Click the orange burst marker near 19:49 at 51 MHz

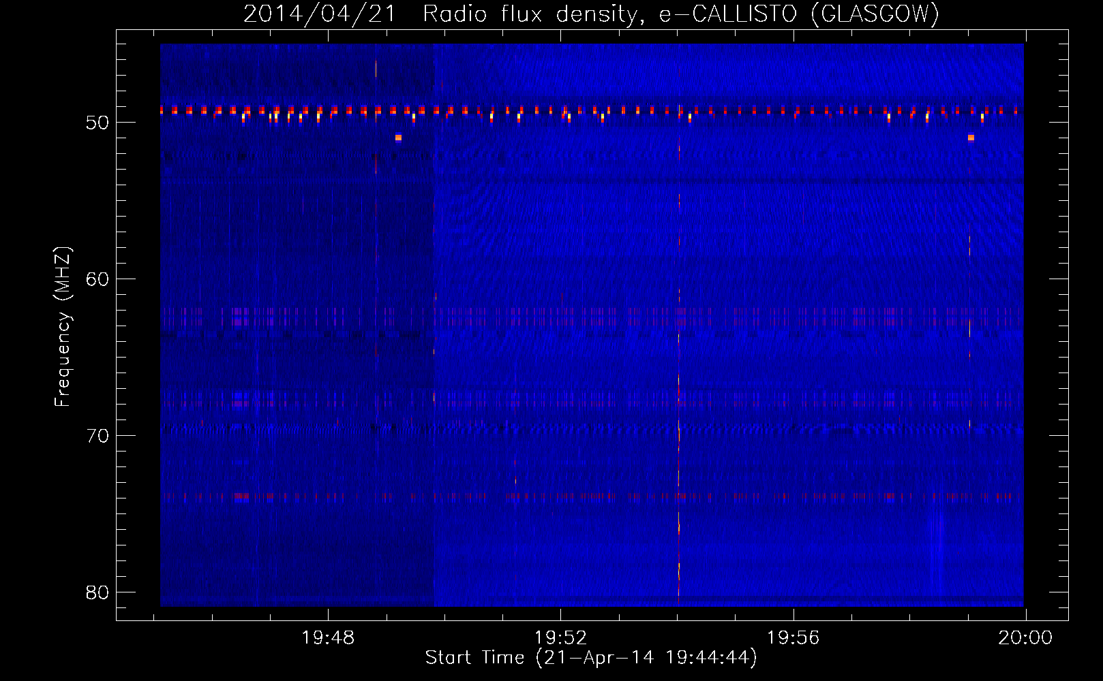398,138
